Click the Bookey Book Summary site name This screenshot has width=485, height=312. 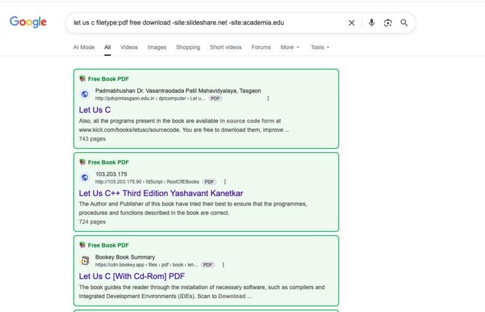click(x=125, y=257)
